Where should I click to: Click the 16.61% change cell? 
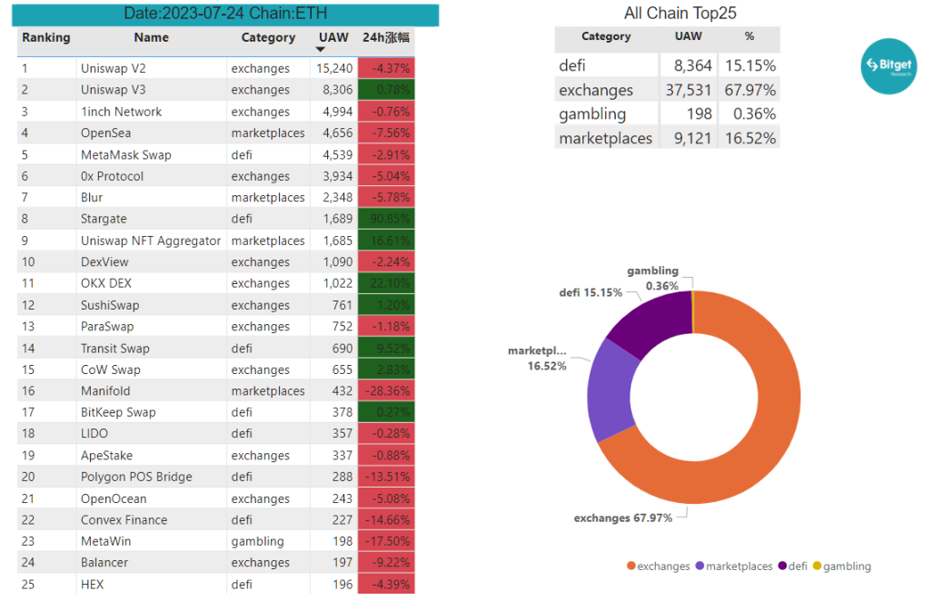click(x=386, y=241)
